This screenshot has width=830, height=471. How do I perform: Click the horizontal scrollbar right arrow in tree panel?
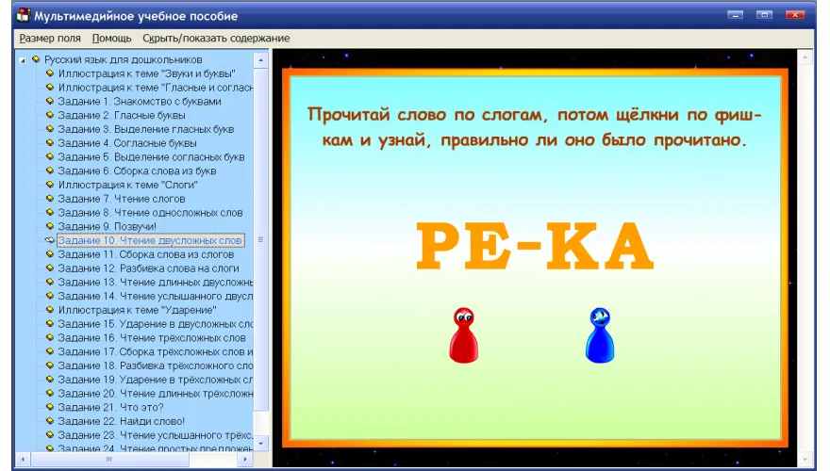[244, 460]
